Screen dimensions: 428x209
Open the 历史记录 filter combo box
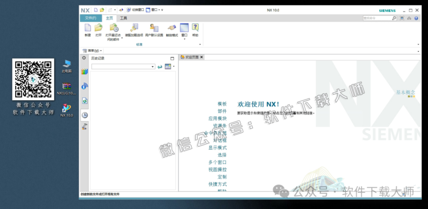pos(123,66)
